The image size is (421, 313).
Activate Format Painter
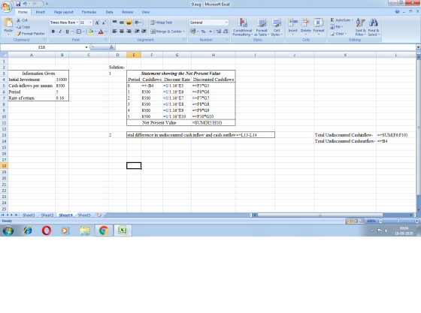(x=31, y=34)
